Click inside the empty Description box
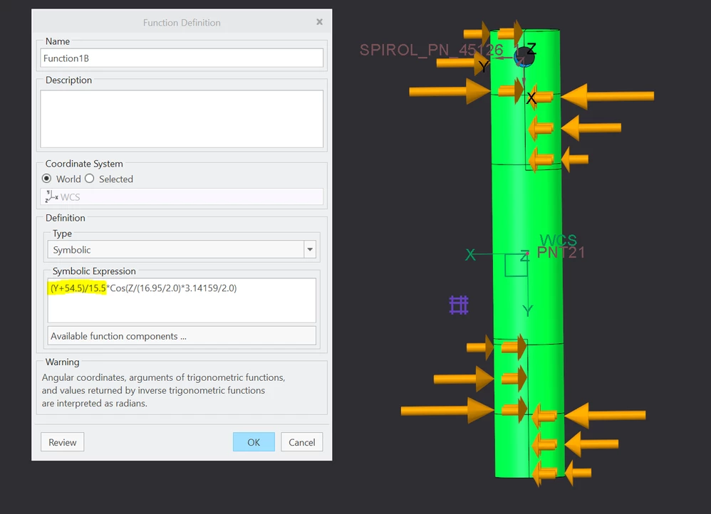 pos(181,117)
